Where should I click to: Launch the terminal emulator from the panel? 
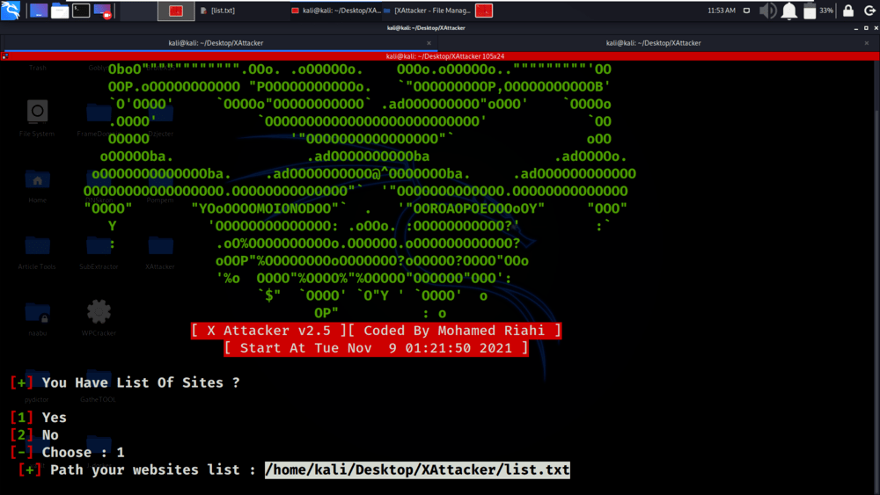[81, 10]
